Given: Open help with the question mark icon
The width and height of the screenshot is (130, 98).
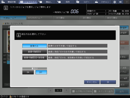Looking at the screenshot, I should (x=127, y=2).
